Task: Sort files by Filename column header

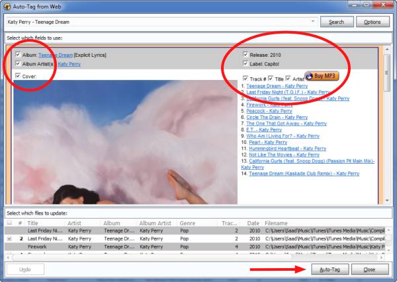Action: click(276, 223)
